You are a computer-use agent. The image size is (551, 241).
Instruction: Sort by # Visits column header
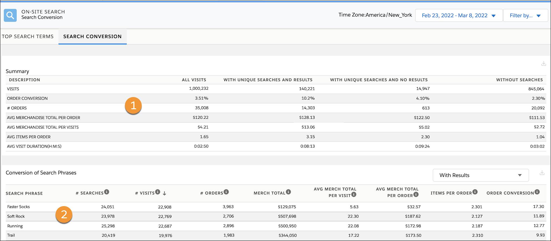[x=145, y=193]
